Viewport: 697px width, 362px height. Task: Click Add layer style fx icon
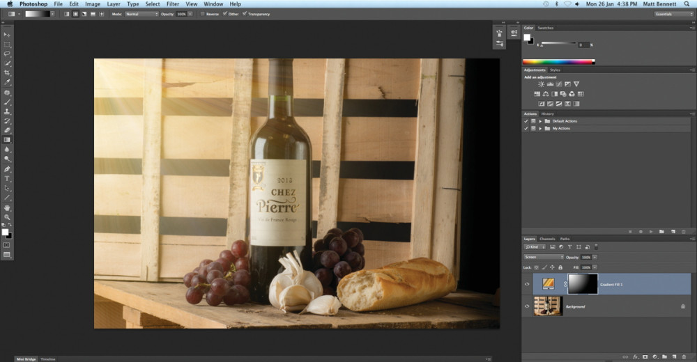coord(636,356)
